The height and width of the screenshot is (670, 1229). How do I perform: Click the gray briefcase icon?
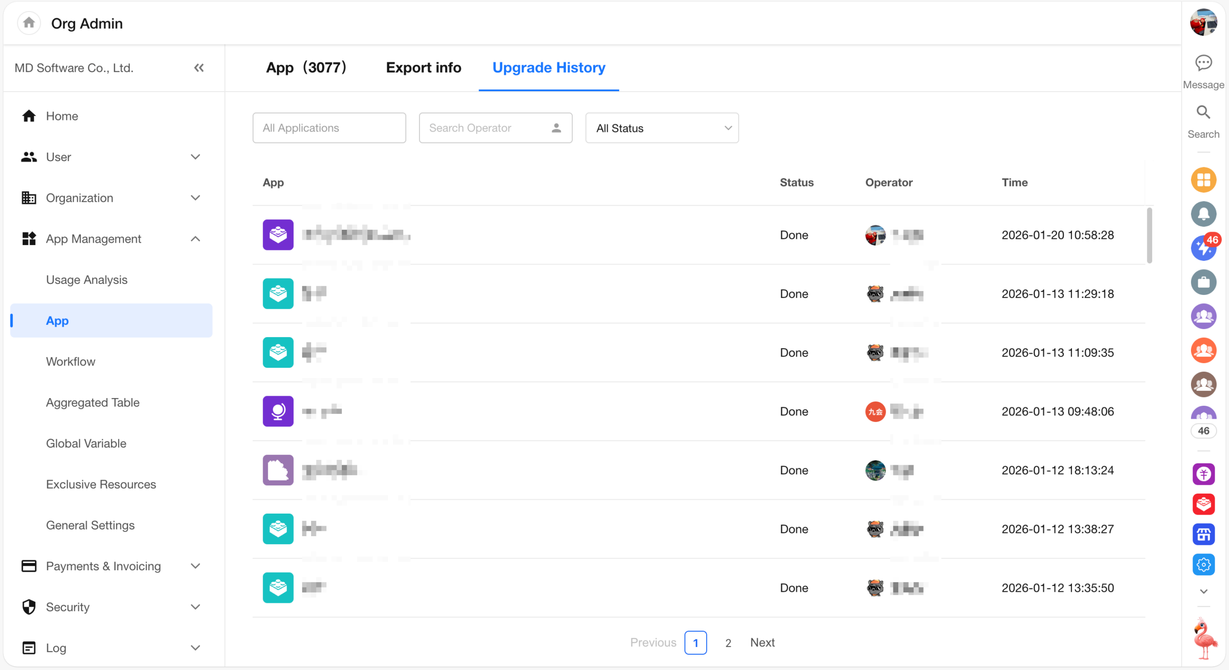point(1203,282)
